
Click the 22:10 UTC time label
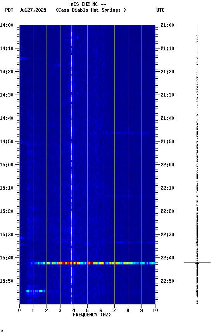tap(167, 188)
